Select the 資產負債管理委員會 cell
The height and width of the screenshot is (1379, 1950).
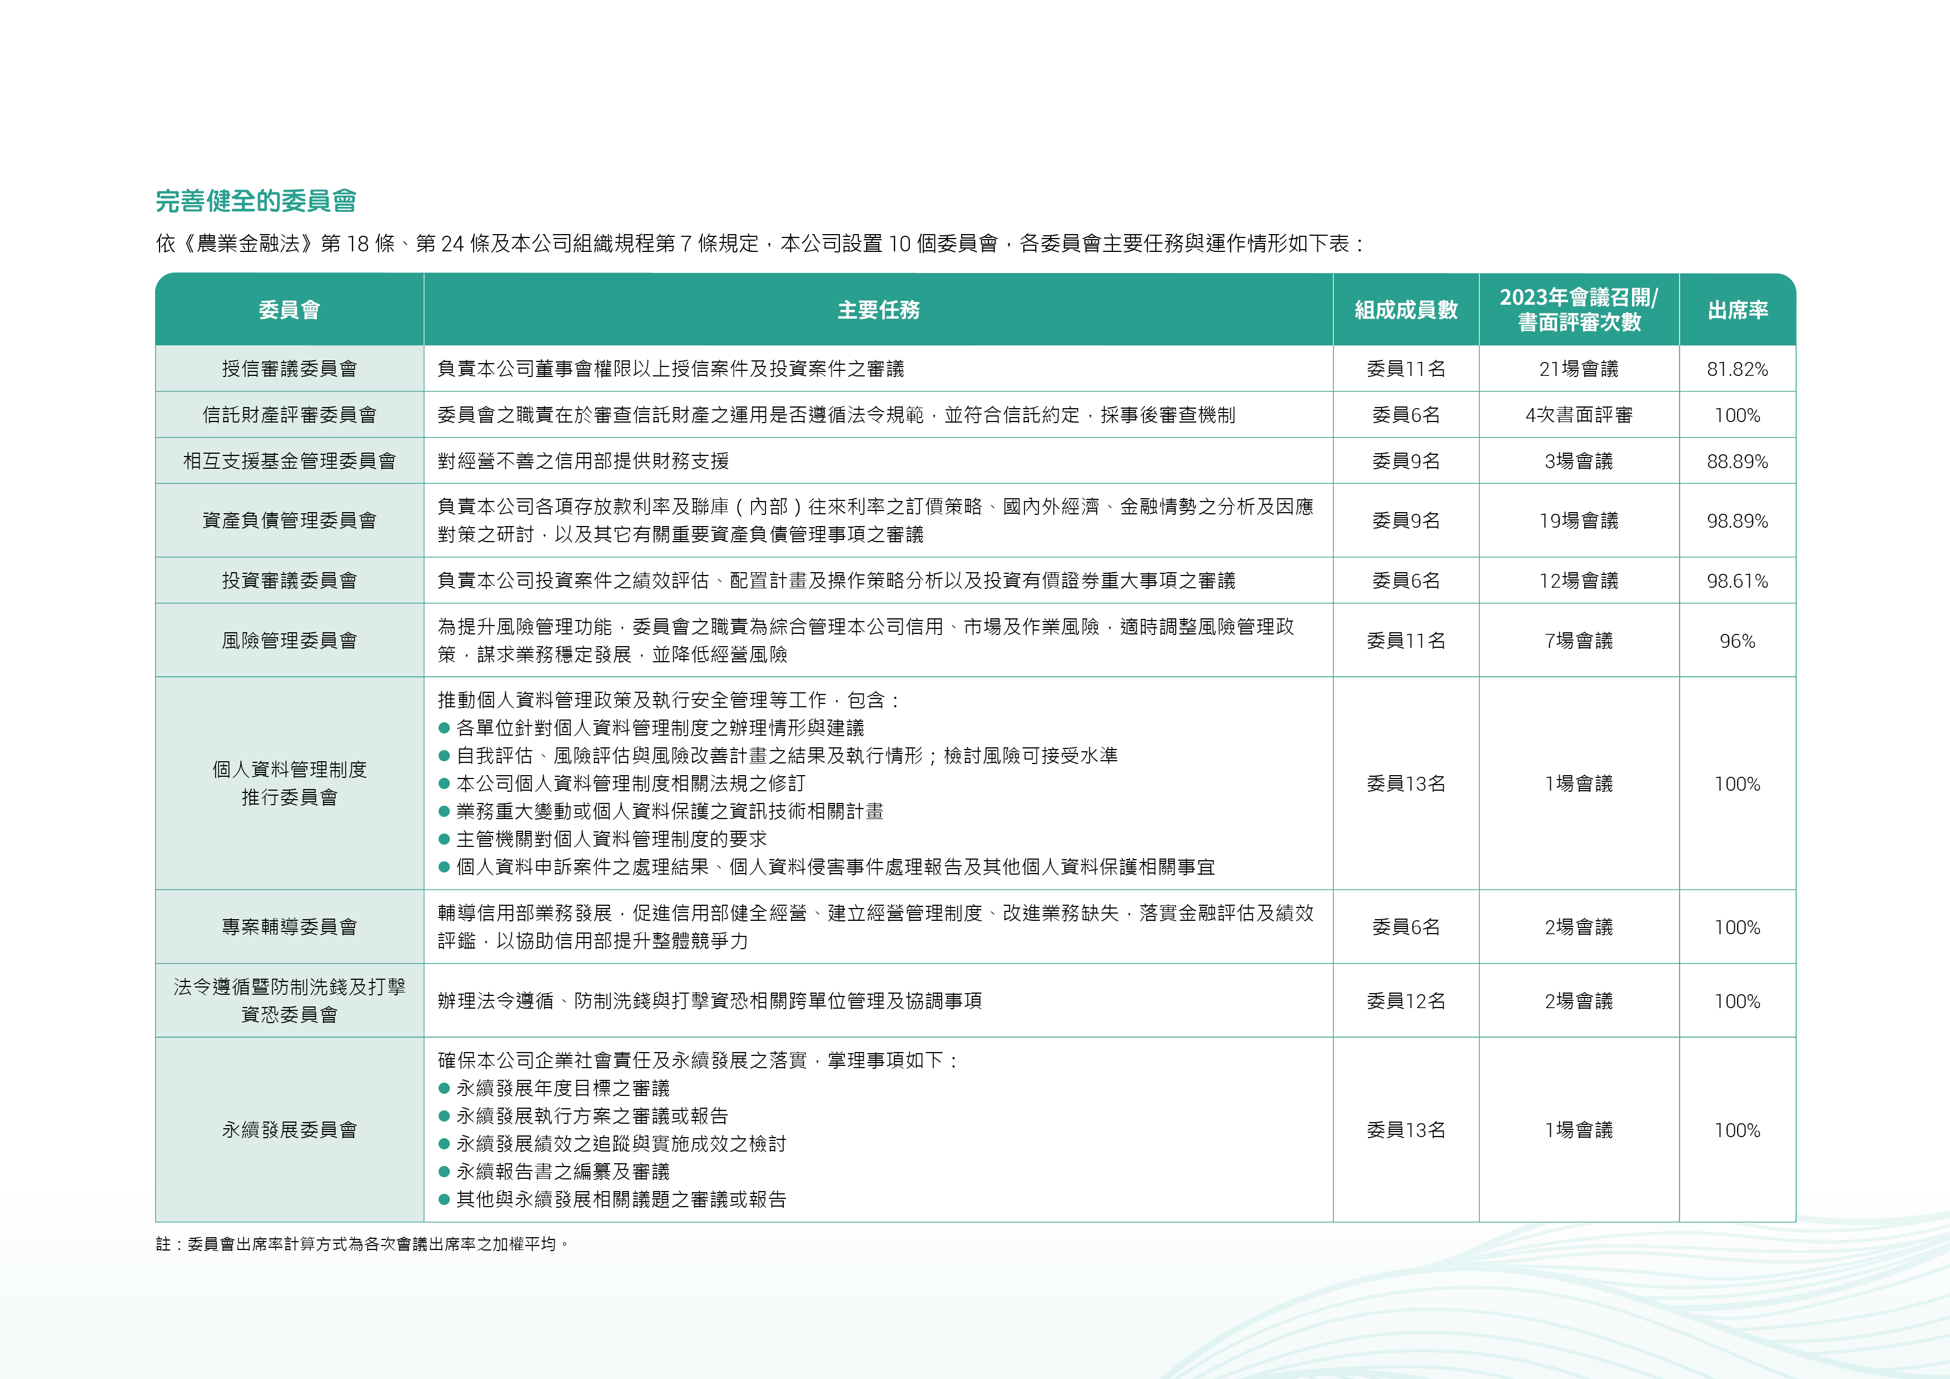(290, 520)
